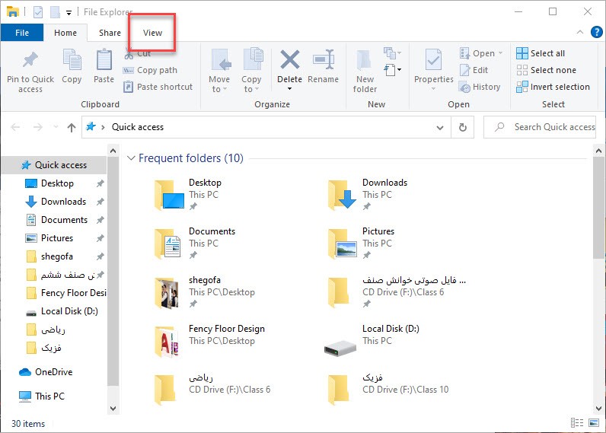Click the History icon
This screenshot has width=606, height=433.
(x=464, y=87)
